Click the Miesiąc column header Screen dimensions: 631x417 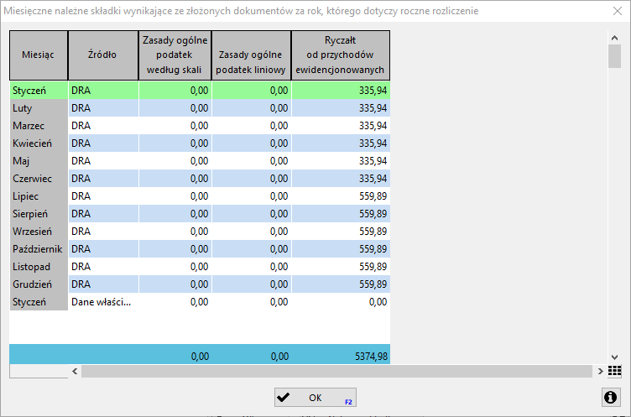click(39, 55)
